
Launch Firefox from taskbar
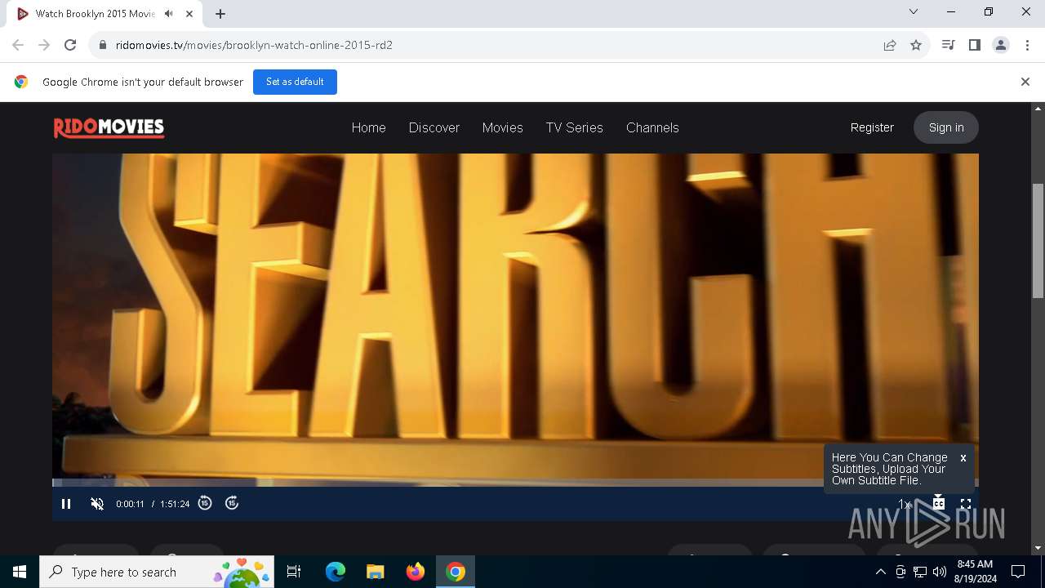coord(416,572)
